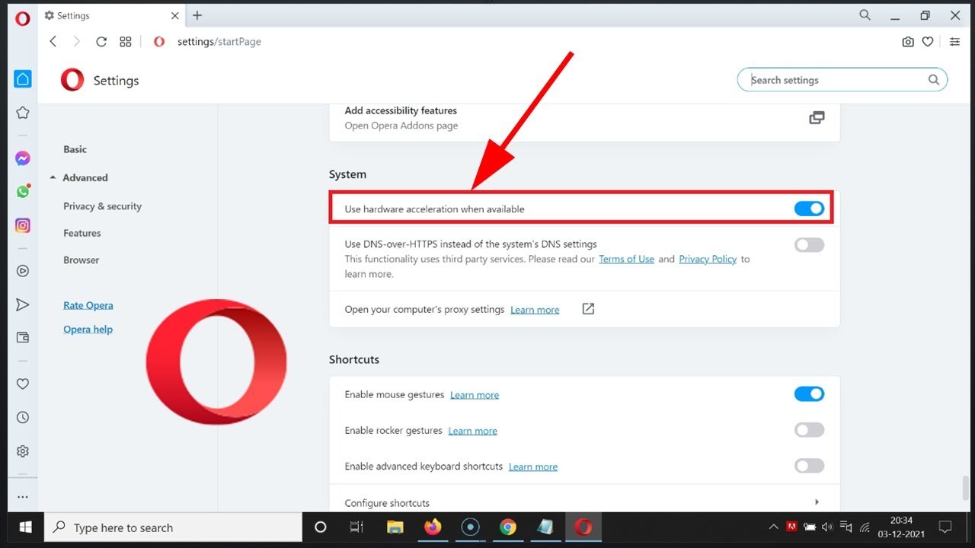Click the Speed Dial grid icon

point(126,42)
